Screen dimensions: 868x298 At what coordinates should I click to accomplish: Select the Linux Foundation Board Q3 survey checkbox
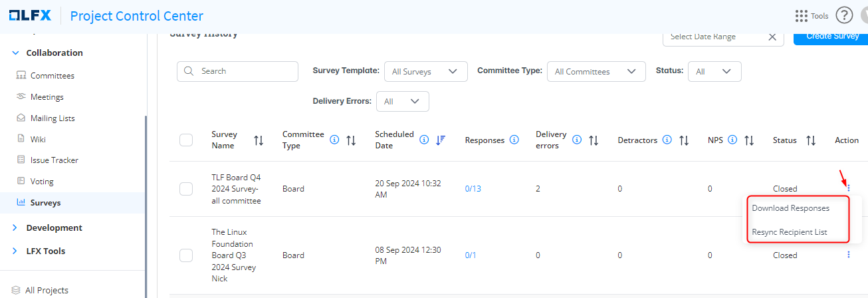(186, 255)
